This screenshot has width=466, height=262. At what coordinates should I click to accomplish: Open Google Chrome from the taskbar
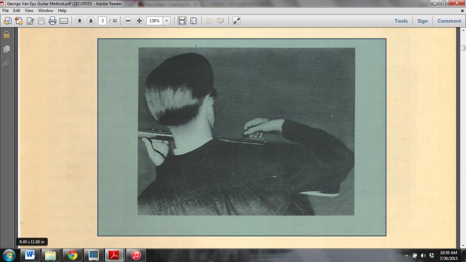(72, 255)
